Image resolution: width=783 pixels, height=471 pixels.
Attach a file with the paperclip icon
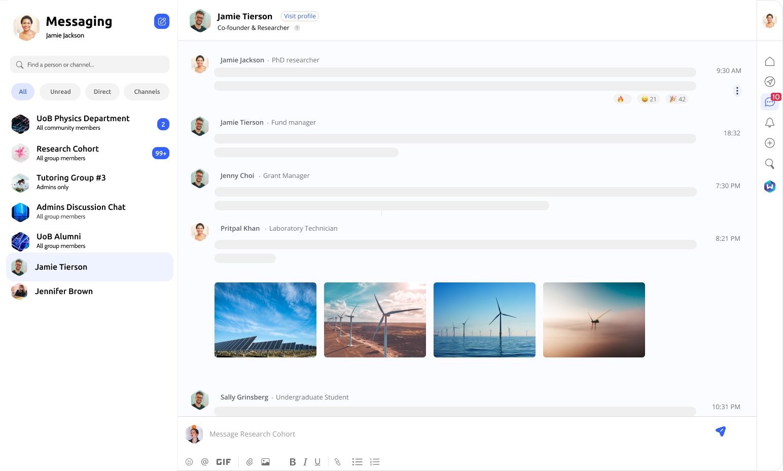click(250, 462)
